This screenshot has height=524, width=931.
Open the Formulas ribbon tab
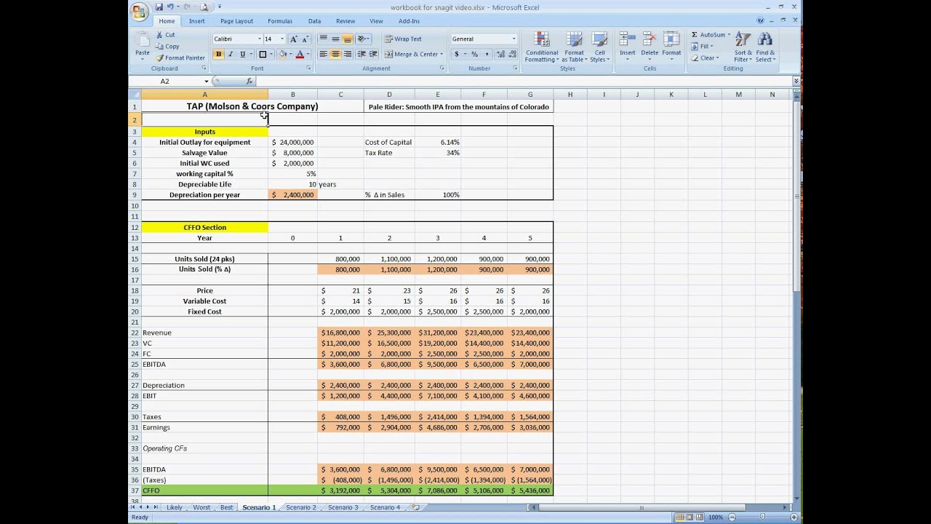pyautogui.click(x=280, y=21)
